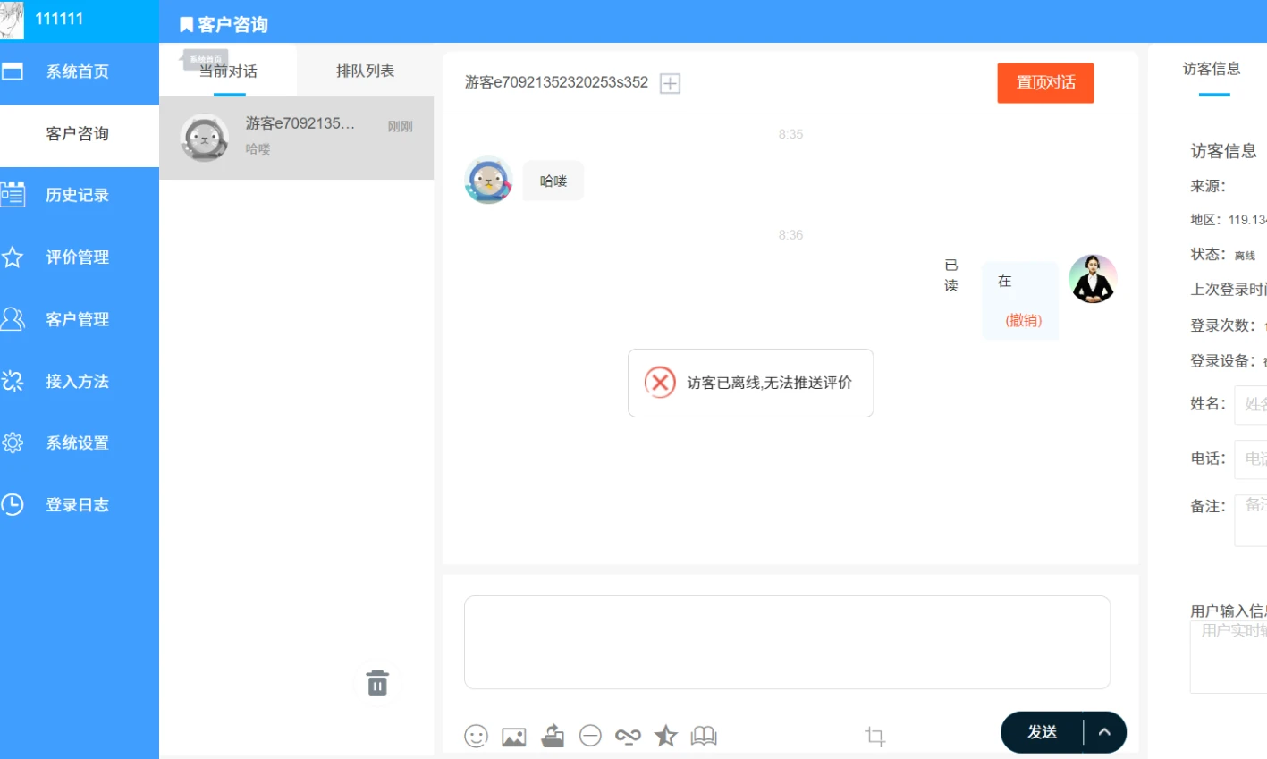The width and height of the screenshot is (1267, 759).
Task: Click the 姓名 input field
Action: pos(1250,405)
